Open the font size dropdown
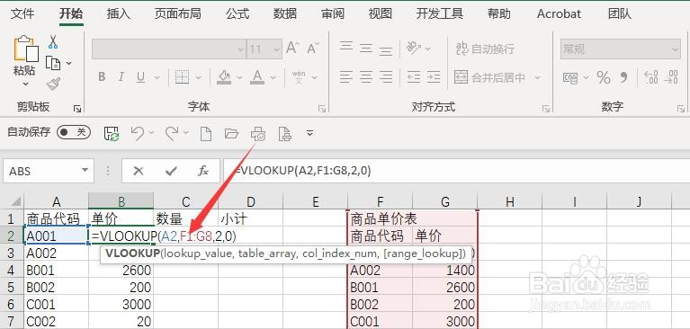690x329 pixels. pos(277,49)
